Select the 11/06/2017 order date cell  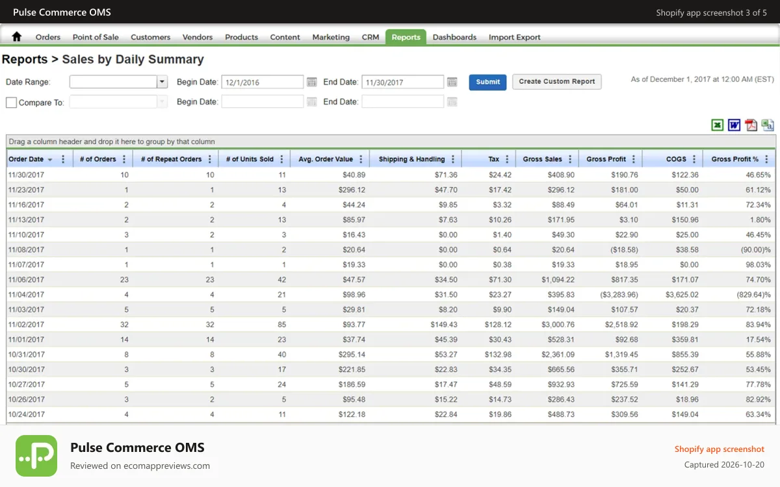[26, 280]
